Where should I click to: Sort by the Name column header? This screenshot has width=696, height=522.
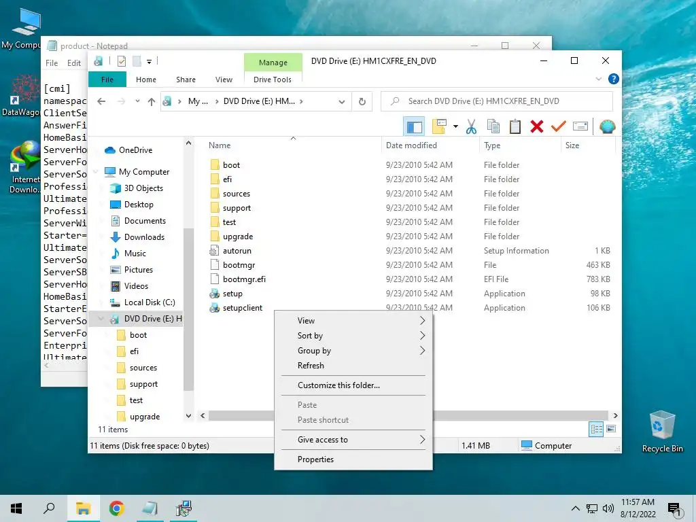click(293, 145)
